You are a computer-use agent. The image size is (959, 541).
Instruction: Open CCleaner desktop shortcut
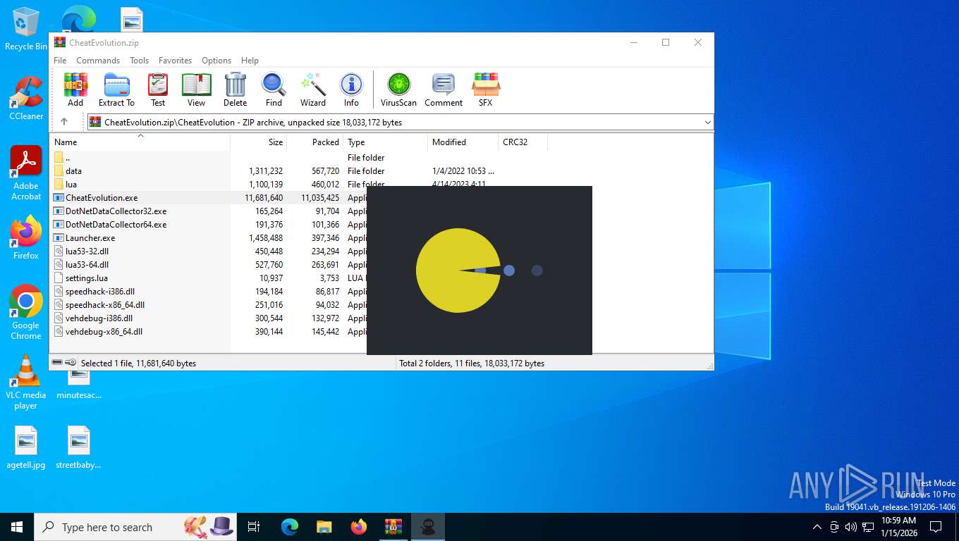click(x=26, y=99)
